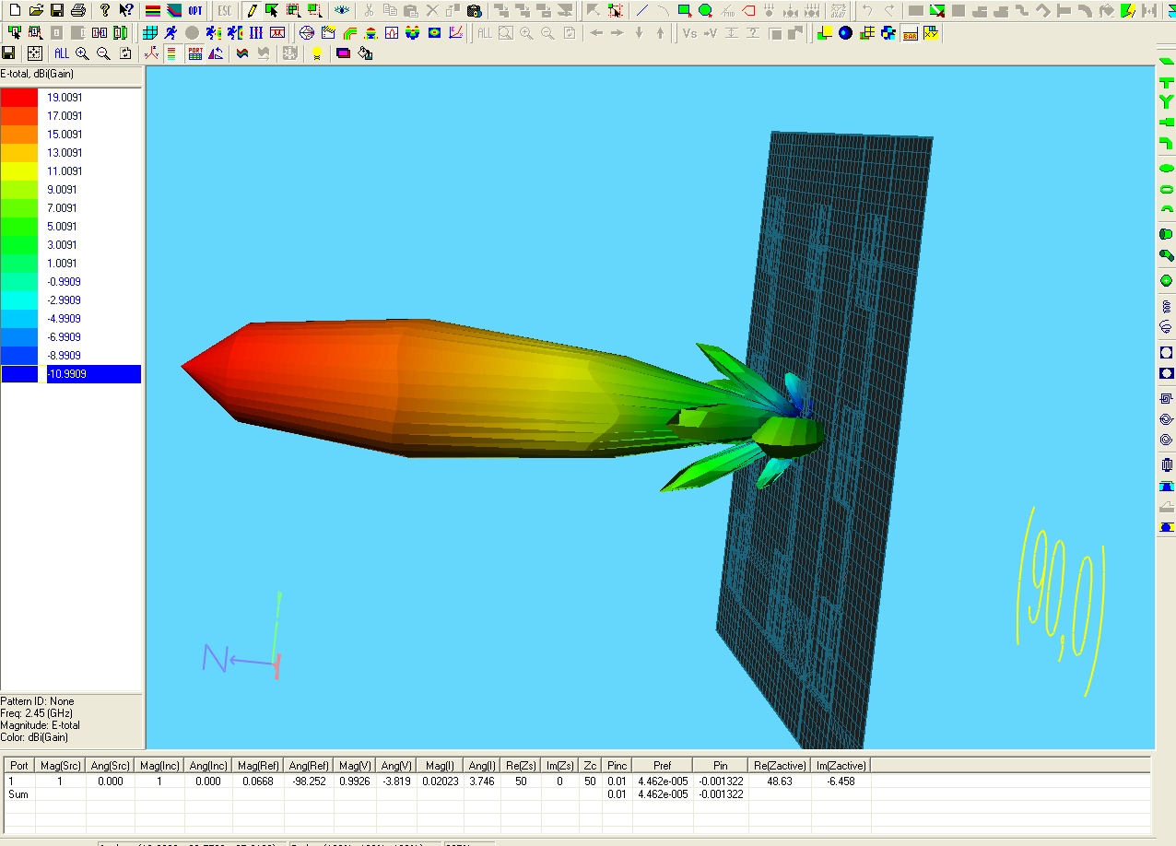Choose the green arrow select tool
Image resolution: width=1176 pixels, height=846 pixels.
[272, 10]
